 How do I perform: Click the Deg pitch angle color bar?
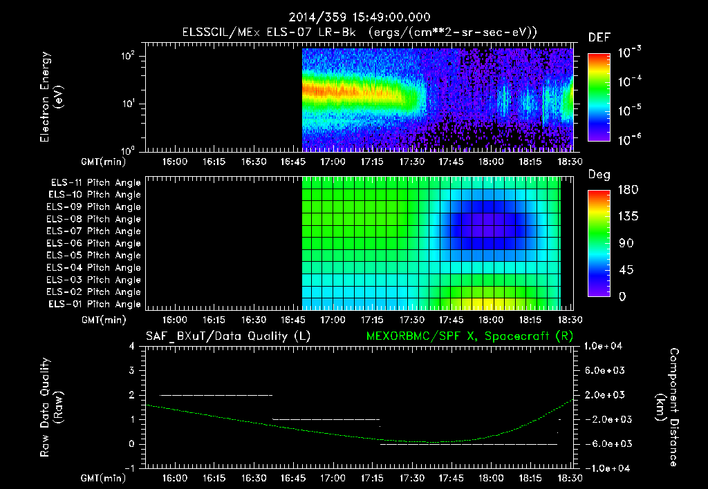pyautogui.click(x=599, y=244)
